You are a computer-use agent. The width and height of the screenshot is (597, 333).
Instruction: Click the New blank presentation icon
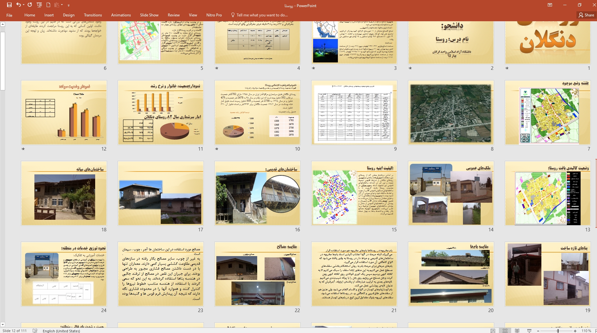[48, 5]
